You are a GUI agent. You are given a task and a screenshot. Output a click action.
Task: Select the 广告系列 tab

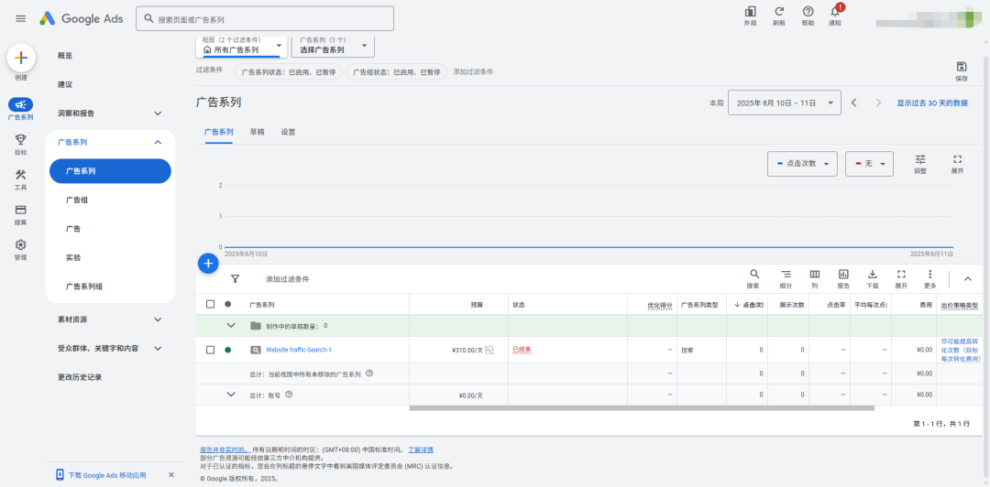[x=218, y=133]
